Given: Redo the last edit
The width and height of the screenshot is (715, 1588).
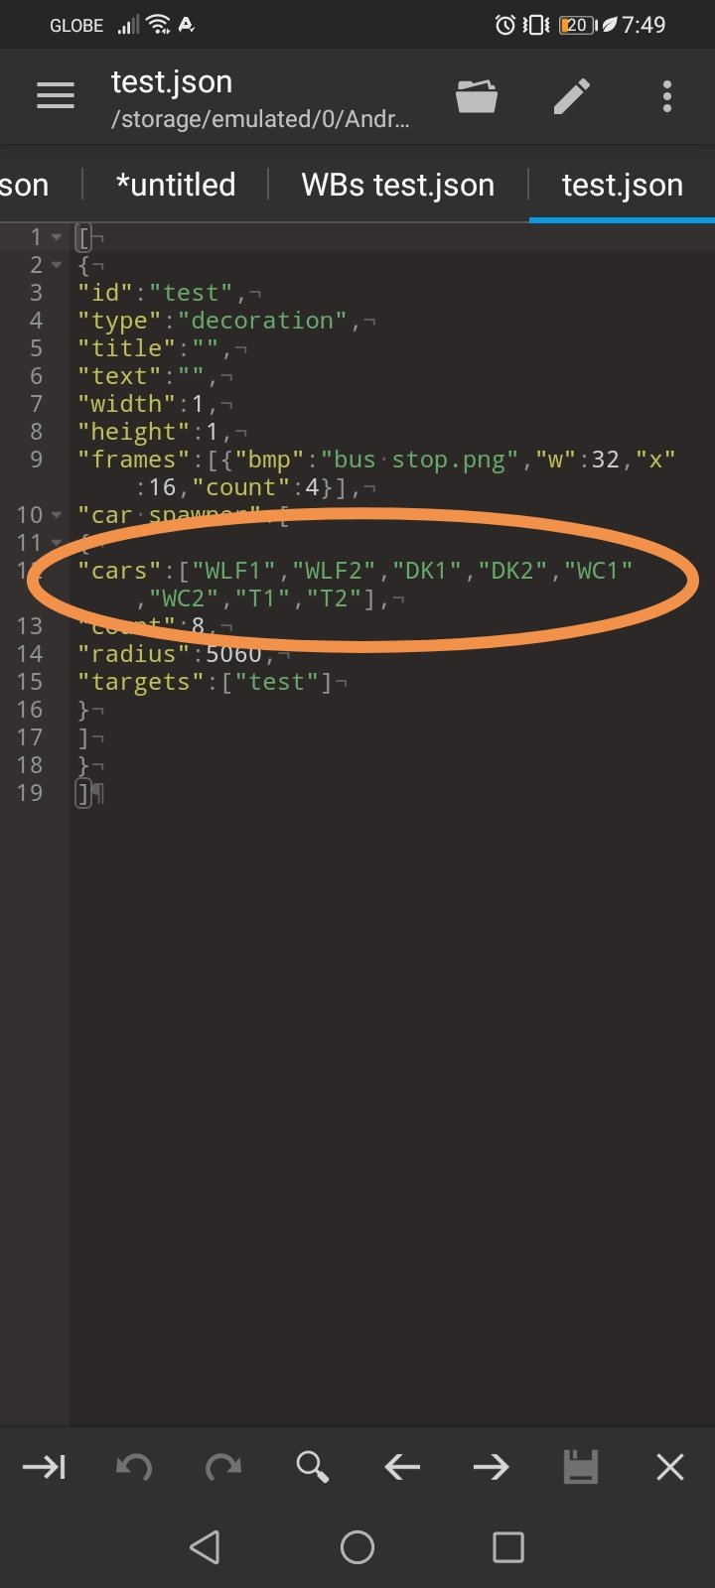Looking at the screenshot, I should pyautogui.click(x=223, y=1467).
